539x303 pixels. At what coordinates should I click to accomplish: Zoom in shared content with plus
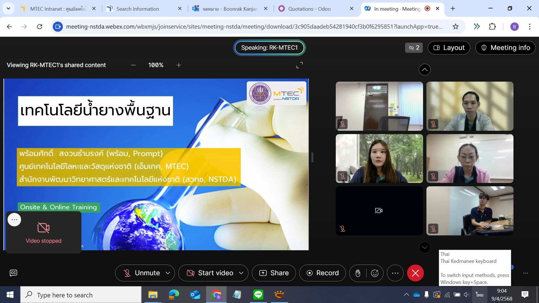coord(179,65)
